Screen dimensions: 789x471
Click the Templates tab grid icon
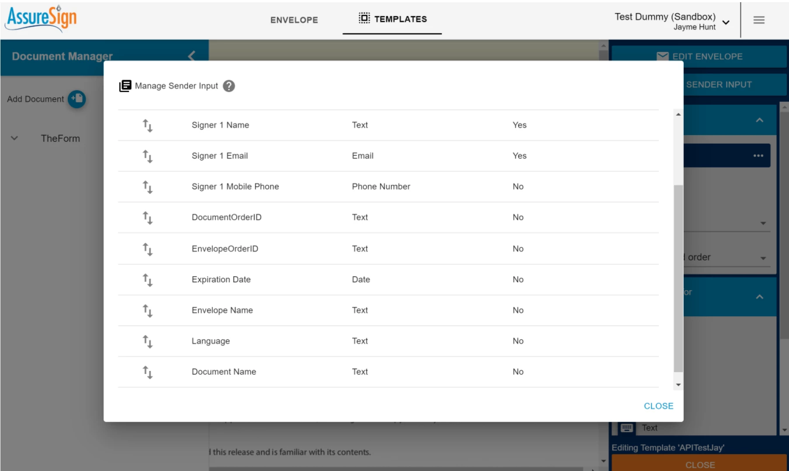click(x=364, y=18)
